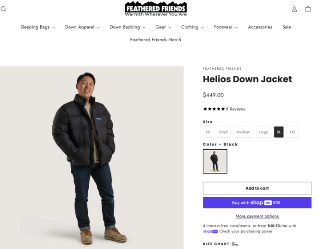Viewport: 318px width, 249px height.
Task: Open the search magnifier icon
Action: (4, 9)
